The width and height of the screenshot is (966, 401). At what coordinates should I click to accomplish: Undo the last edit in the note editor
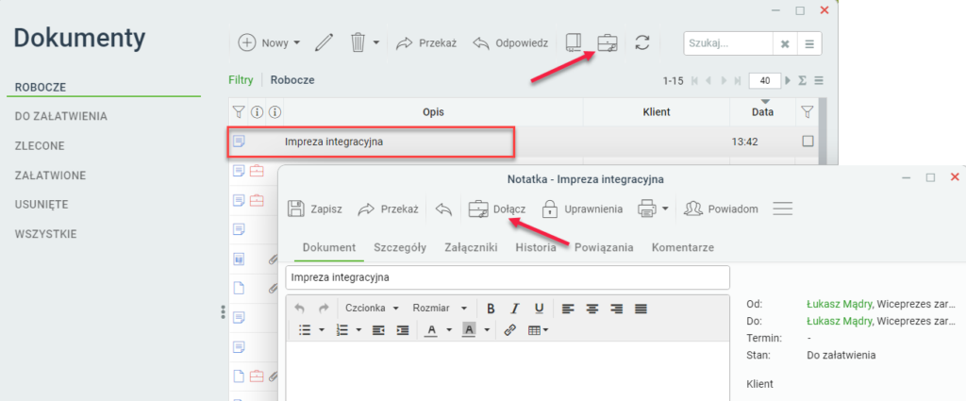[299, 308]
